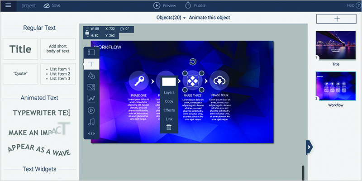Image resolution: width=362 pixels, height=181 pixels.
Task: Open the Shapes tool panel
Action: click(x=91, y=76)
